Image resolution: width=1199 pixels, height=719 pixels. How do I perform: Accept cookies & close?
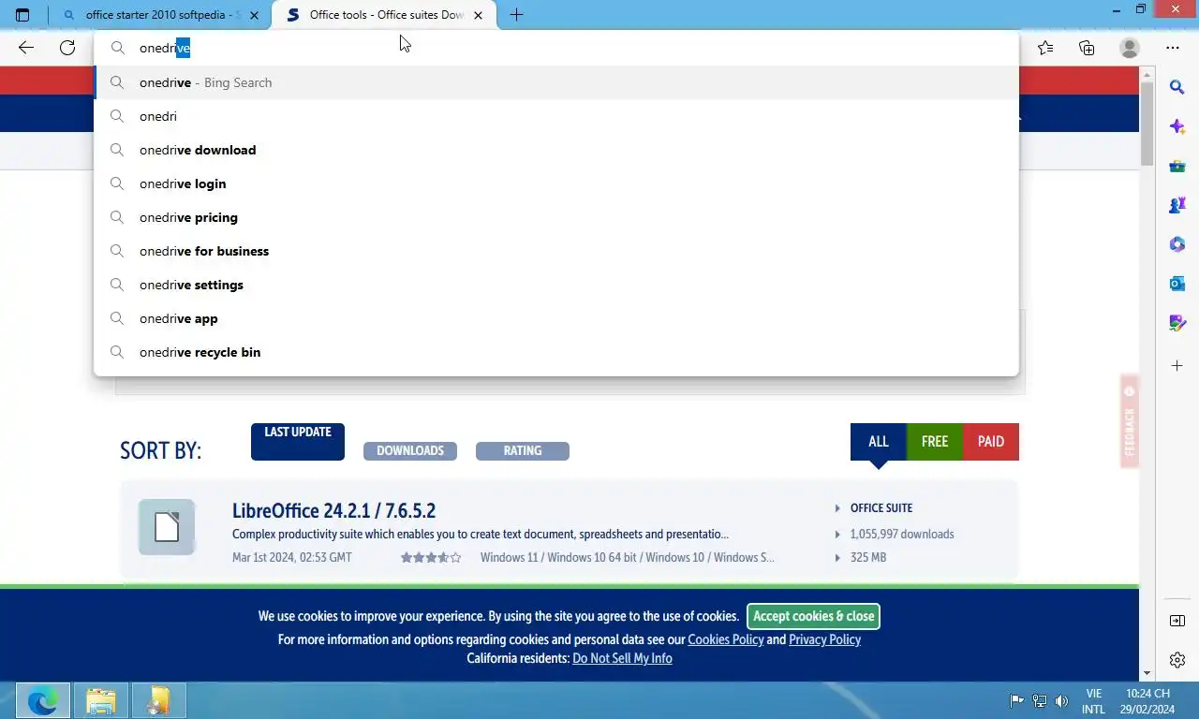813,616
